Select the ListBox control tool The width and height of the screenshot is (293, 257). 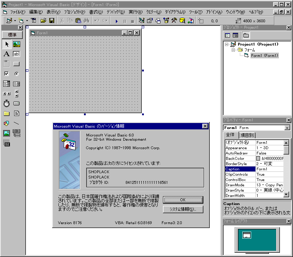[x=16, y=84]
